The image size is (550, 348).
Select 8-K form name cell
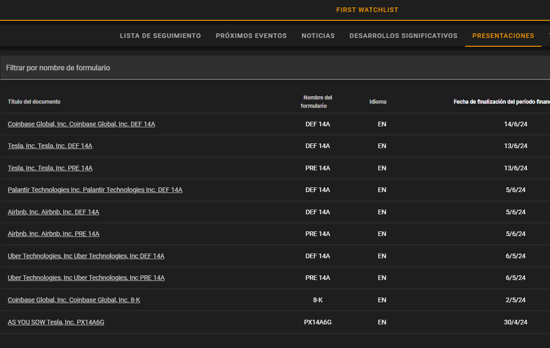(x=318, y=300)
